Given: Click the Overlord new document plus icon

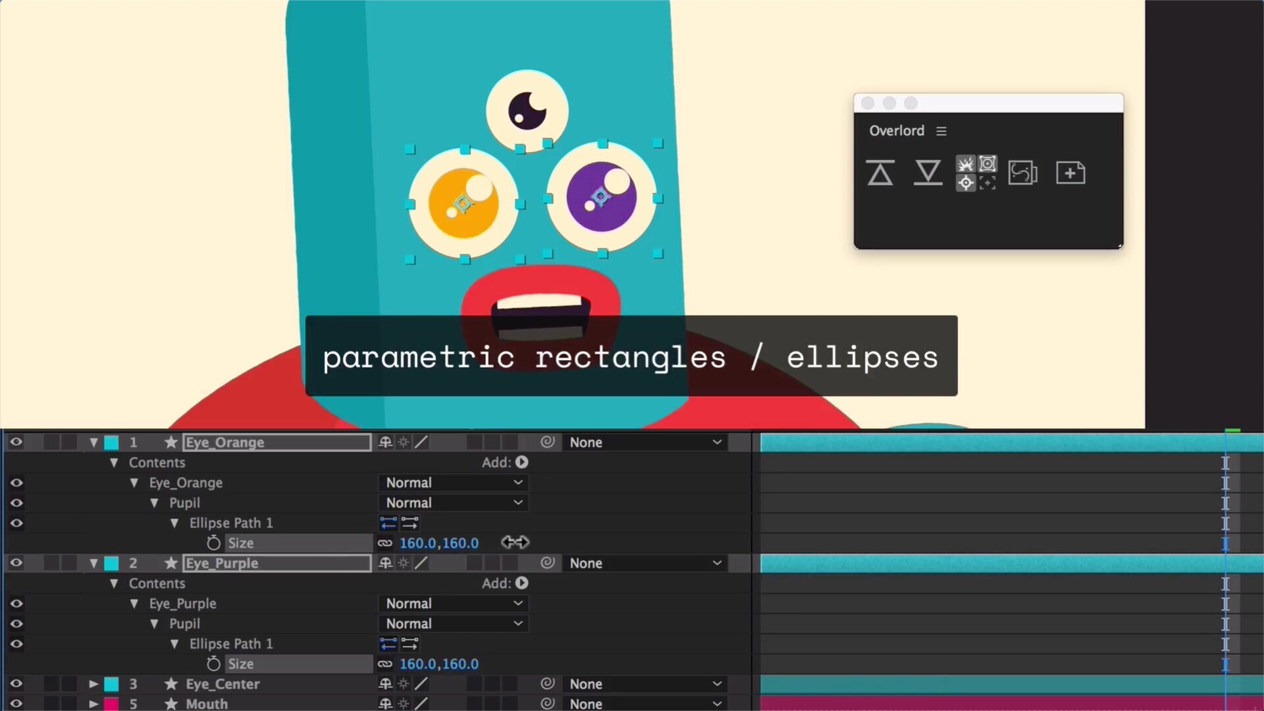Looking at the screenshot, I should pyautogui.click(x=1070, y=173).
